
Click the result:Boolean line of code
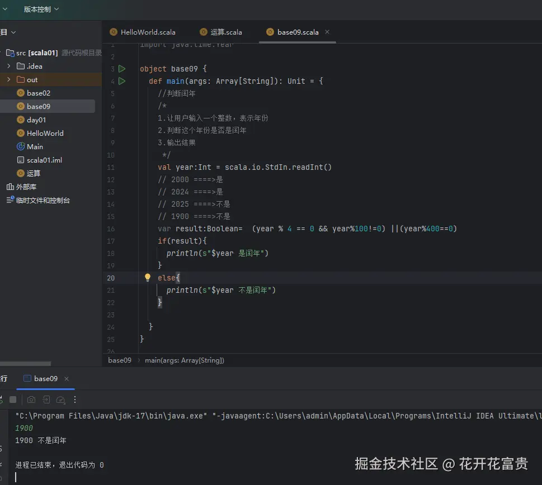pyautogui.click(x=307, y=229)
